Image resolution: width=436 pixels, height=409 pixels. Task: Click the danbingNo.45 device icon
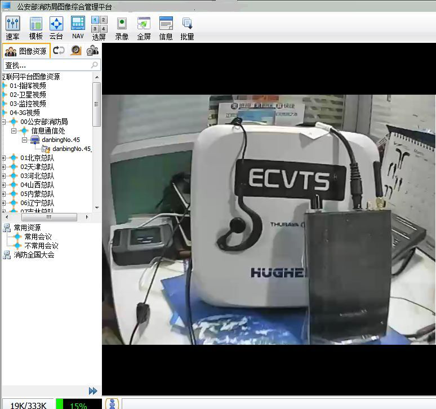pyautogui.click(x=35, y=140)
